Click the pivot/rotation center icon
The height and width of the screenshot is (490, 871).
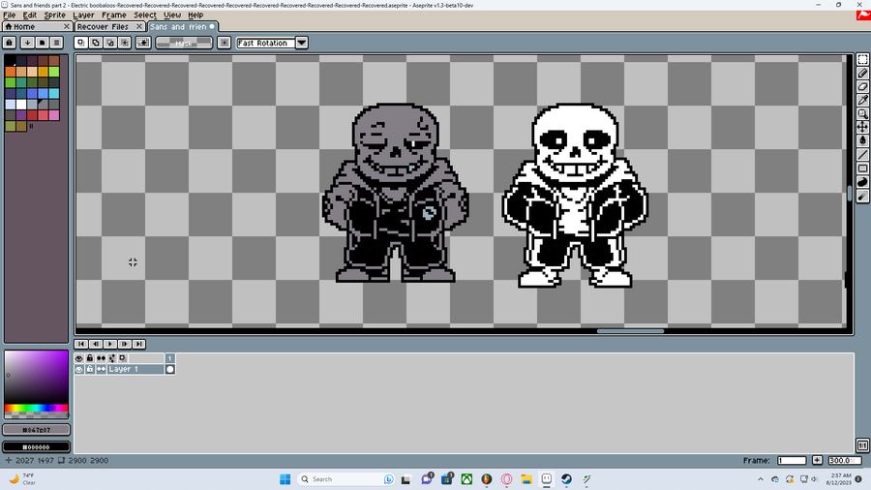(143, 43)
